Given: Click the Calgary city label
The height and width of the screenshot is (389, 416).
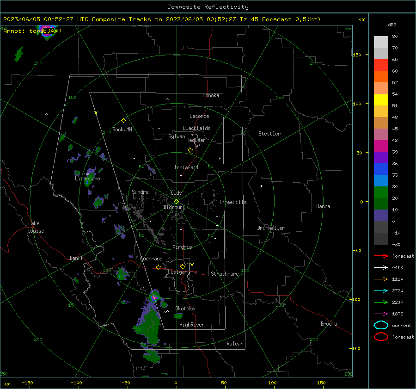Looking at the screenshot, I should pos(180,272).
